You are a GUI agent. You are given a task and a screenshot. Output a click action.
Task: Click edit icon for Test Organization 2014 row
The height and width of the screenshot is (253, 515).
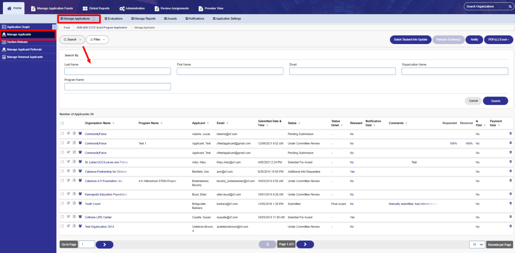[68, 226]
